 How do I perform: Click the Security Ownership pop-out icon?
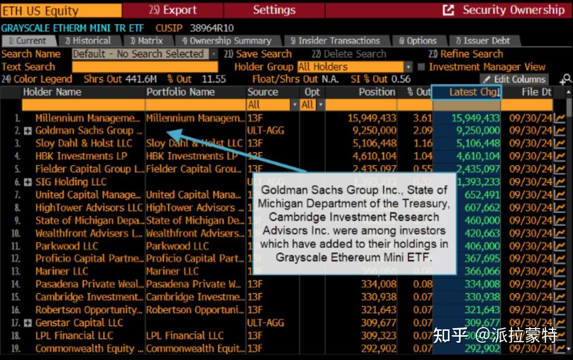(448, 10)
